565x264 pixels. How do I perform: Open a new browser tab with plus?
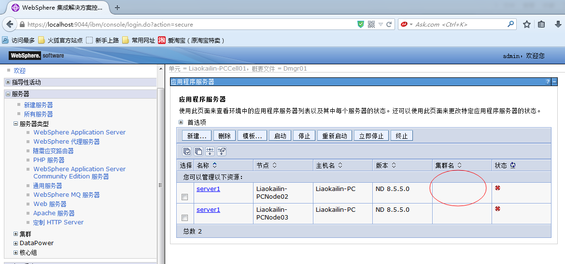[117, 8]
